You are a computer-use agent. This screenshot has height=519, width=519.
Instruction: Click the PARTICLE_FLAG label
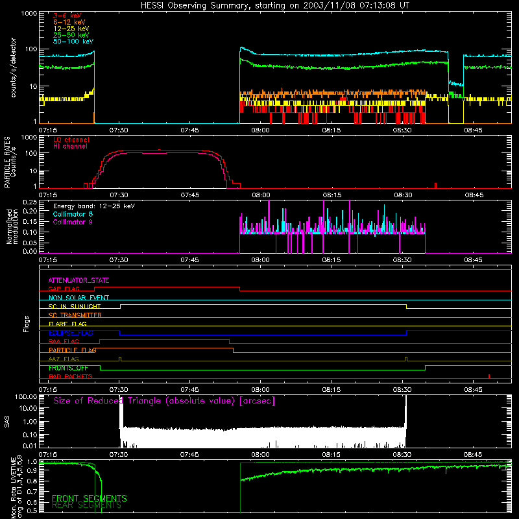73,350
